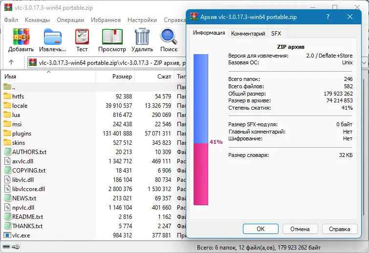Click the NEWS.txt file icon
This screenshot has width=369, height=253.
pyautogui.click(x=7, y=198)
